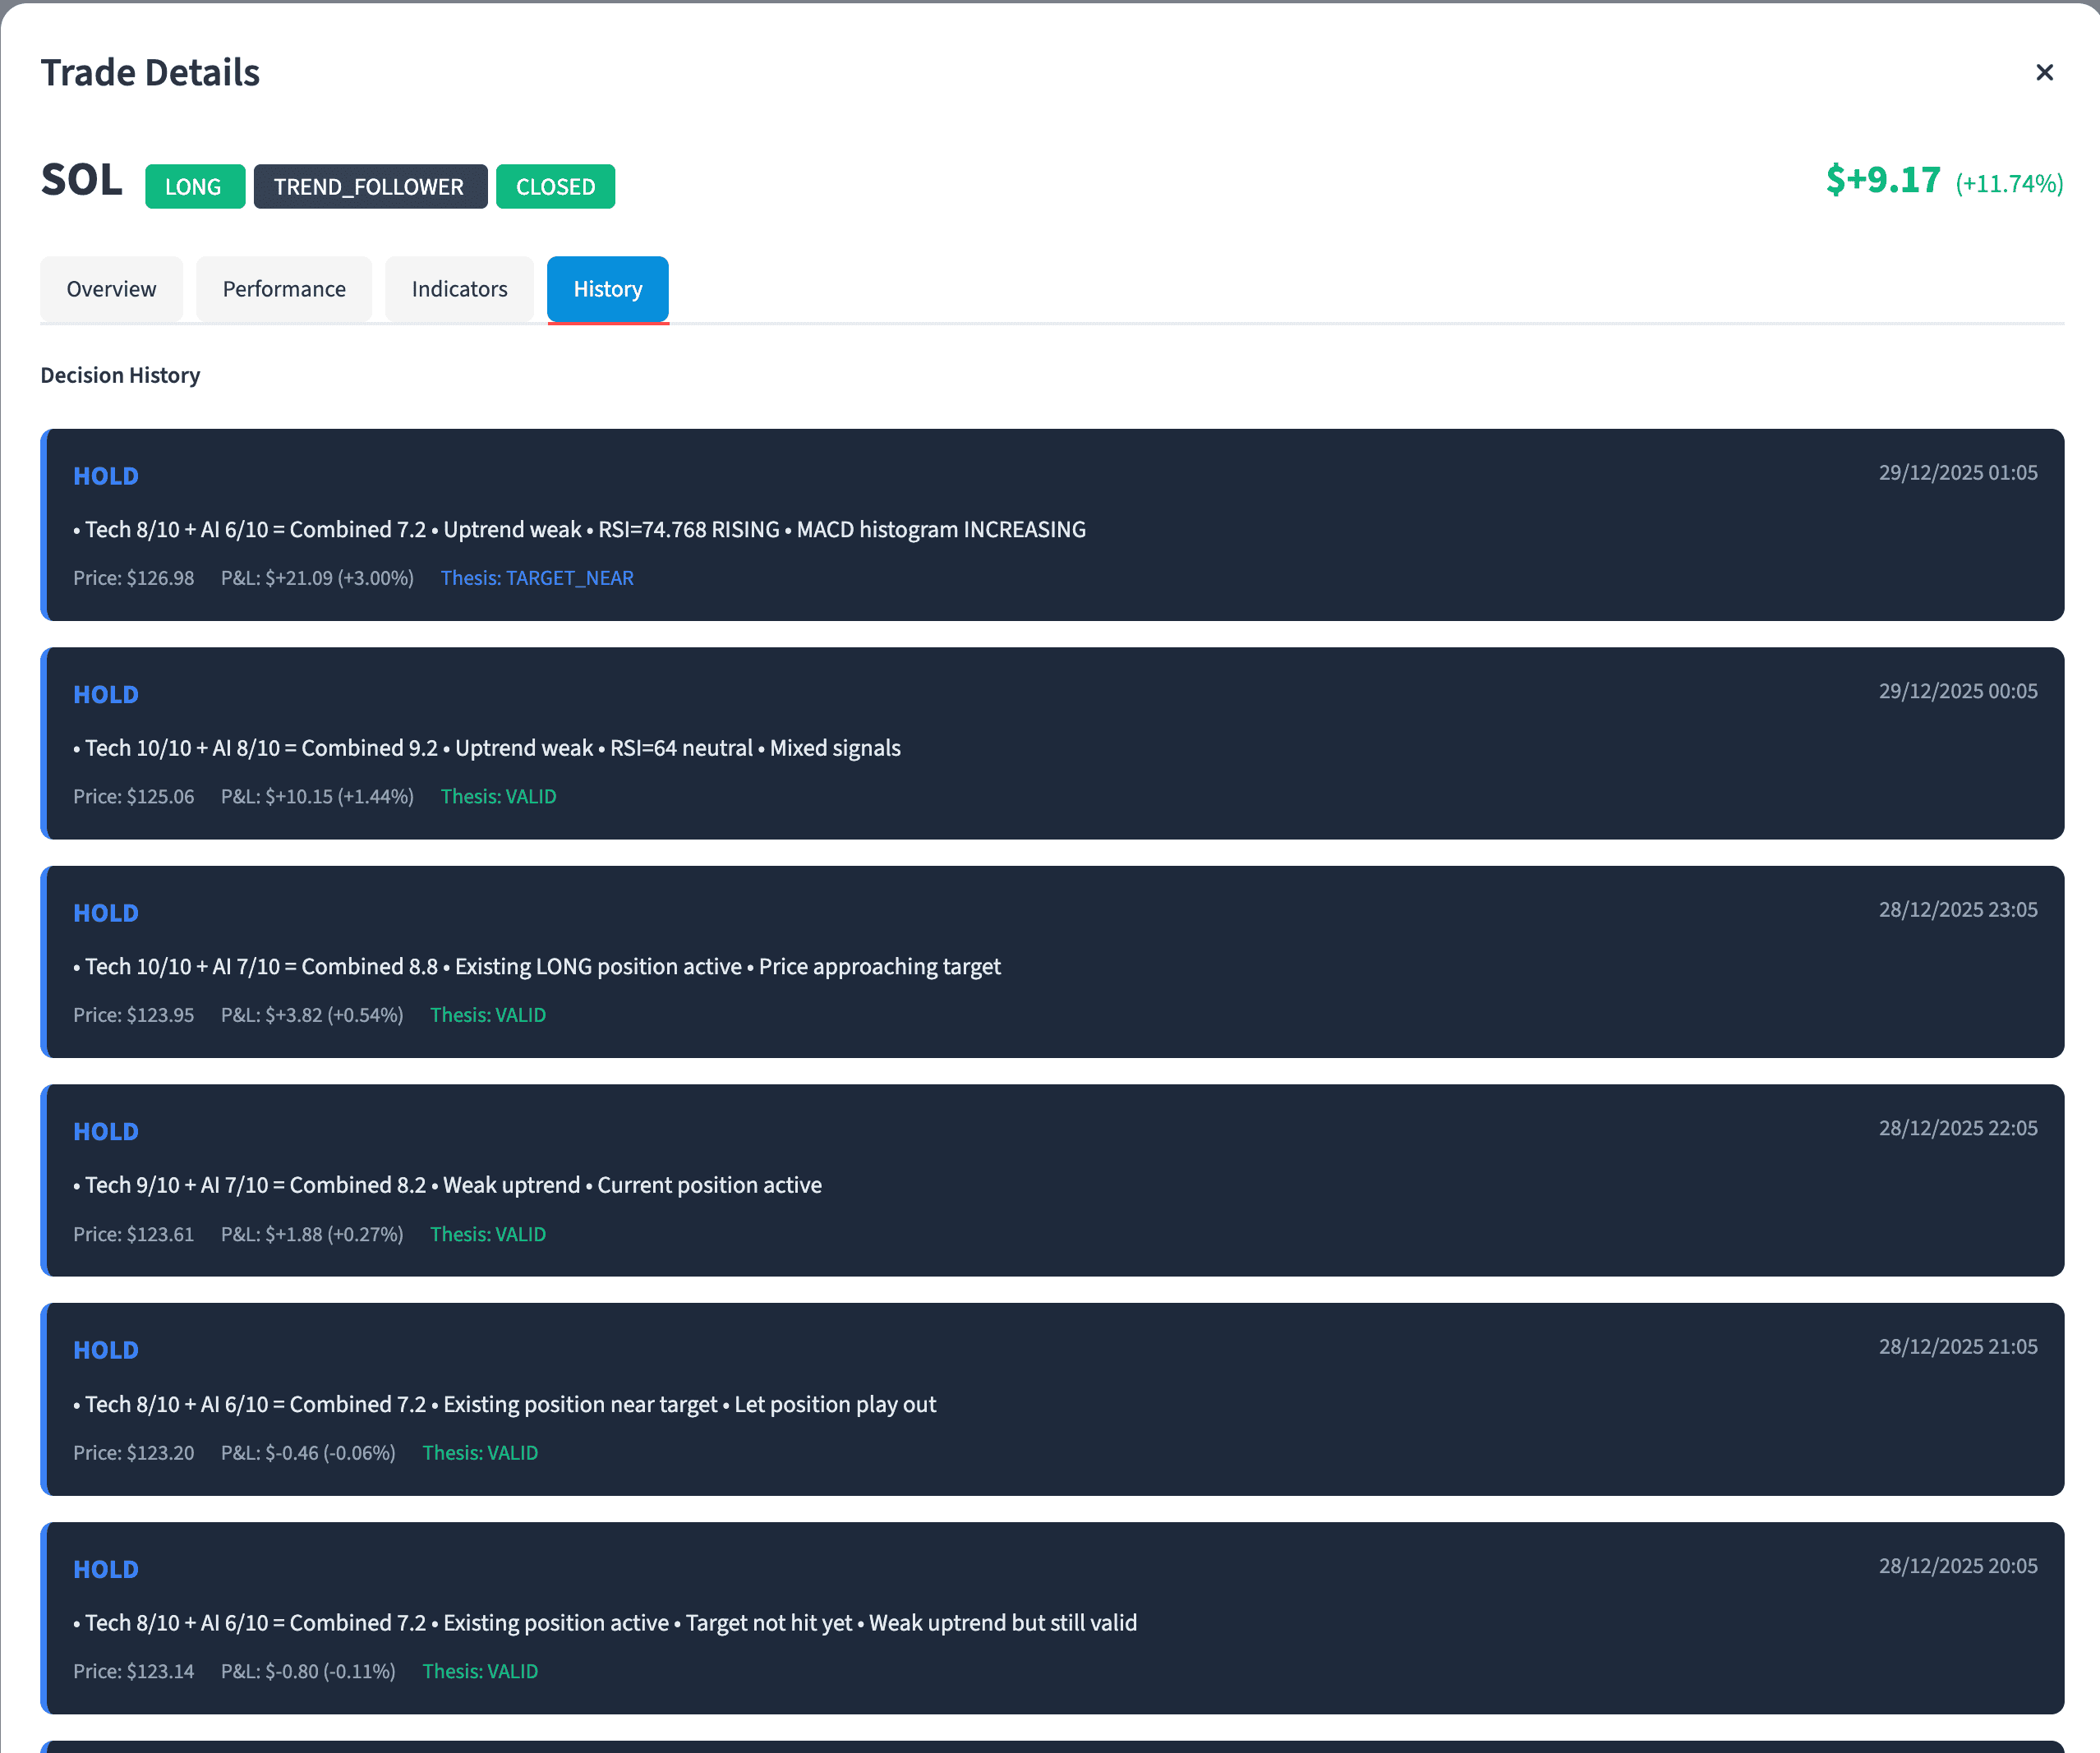
Task: Click Price: $123.14
Action: click(133, 1672)
